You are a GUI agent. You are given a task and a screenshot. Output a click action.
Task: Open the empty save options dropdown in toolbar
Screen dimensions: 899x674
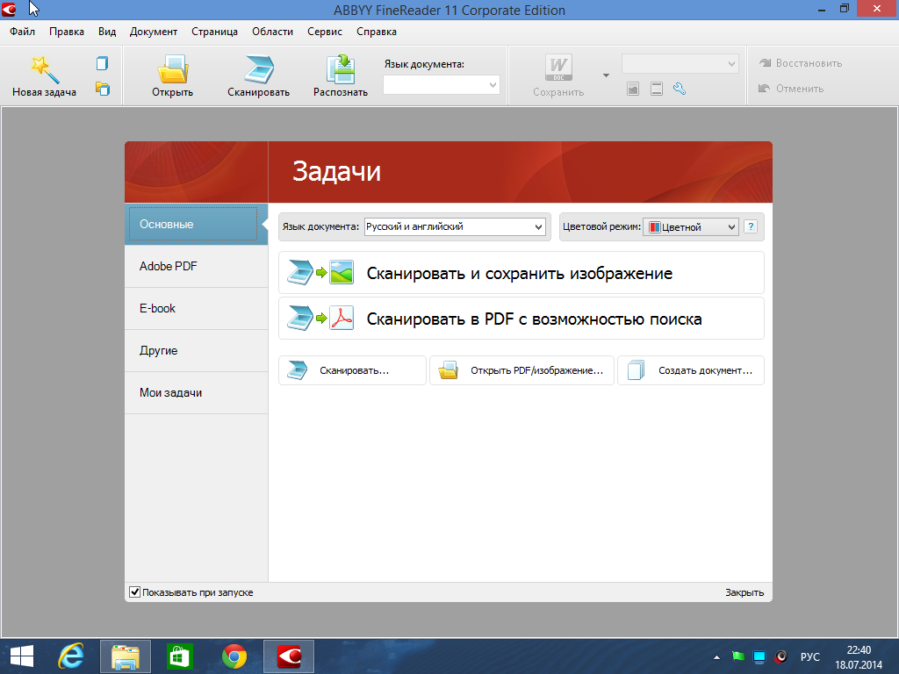click(x=680, y=63)
